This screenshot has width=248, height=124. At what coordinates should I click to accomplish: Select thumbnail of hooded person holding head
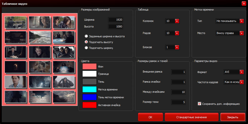(x=64, y=82)
